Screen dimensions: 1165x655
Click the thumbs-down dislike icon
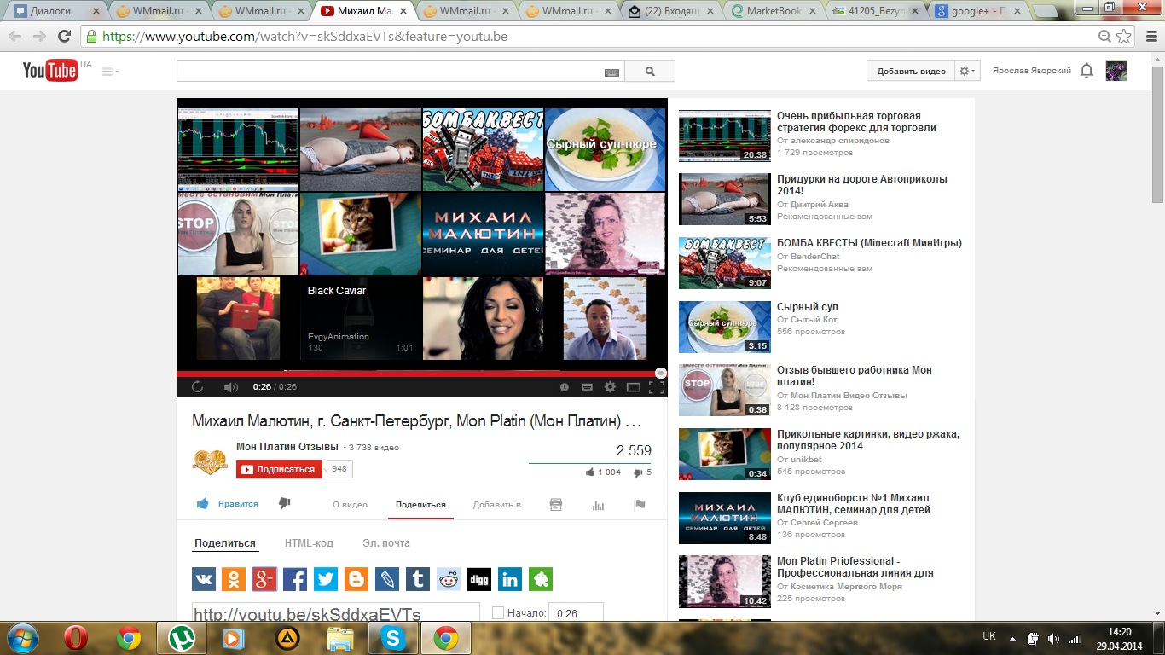[x=285, y=504]
